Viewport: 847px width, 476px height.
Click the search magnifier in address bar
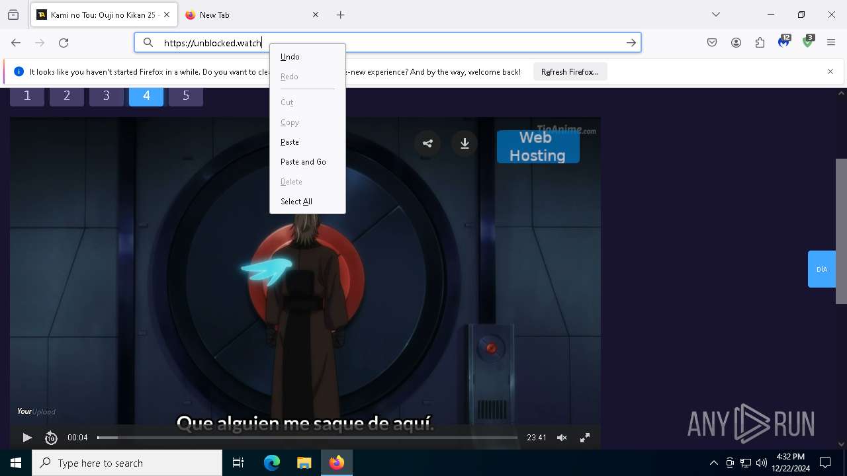(148, 42)
